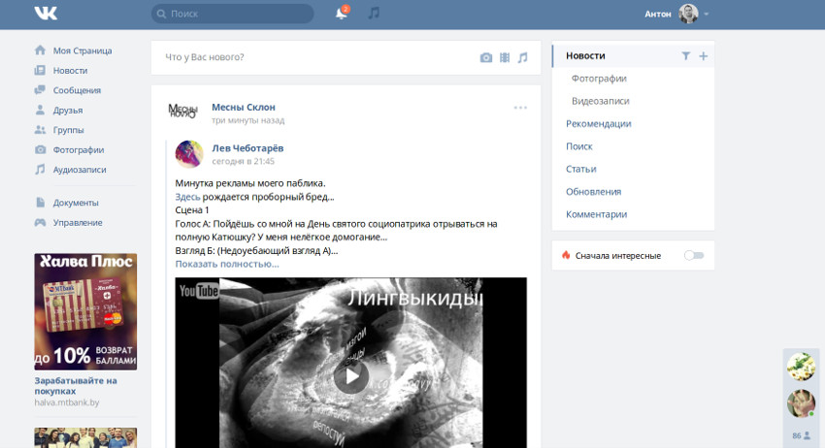
Task: Open the music player icon in header
Action: 374,14
